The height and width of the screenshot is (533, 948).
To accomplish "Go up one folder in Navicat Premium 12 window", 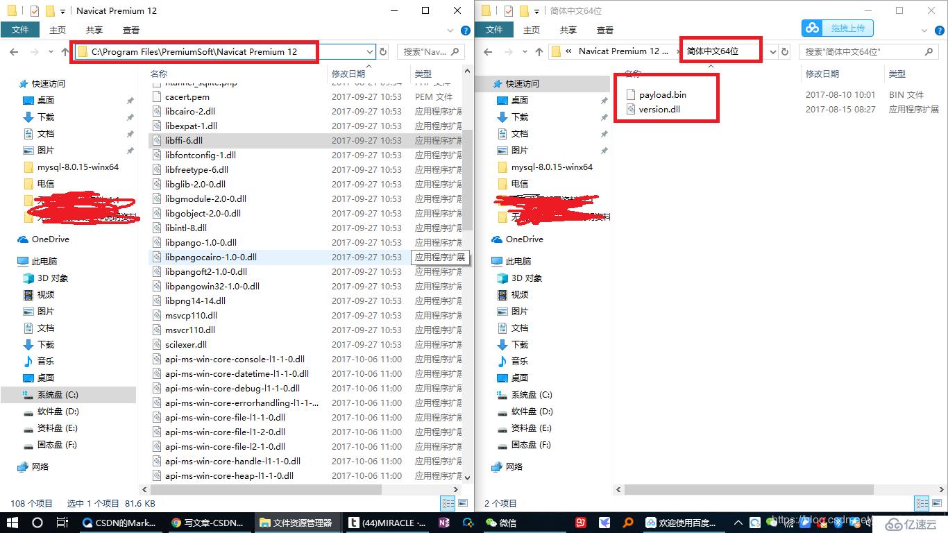I will pyautogui.click(x=65, y=51).
